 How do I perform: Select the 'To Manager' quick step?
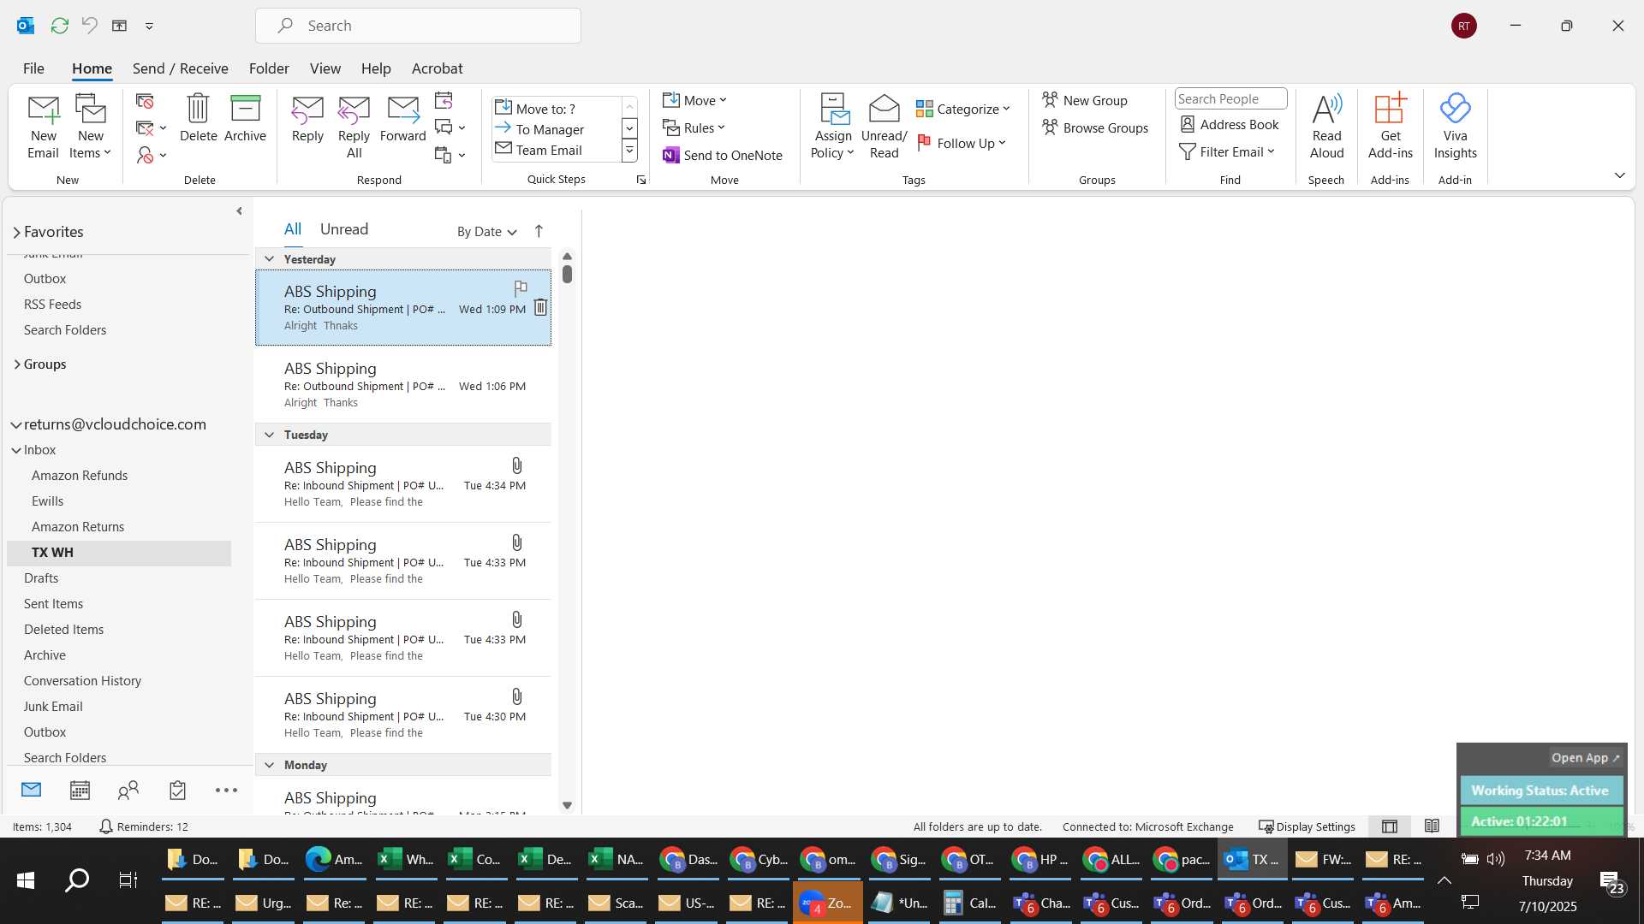pyautogui.click(x=556, y=129)
